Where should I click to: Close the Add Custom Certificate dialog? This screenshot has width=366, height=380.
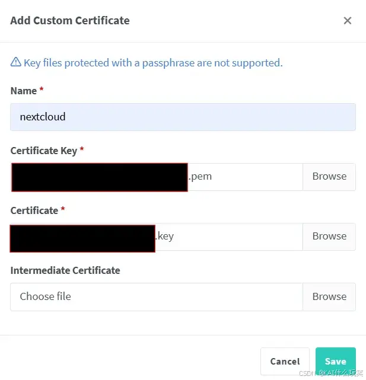[348, 21]
